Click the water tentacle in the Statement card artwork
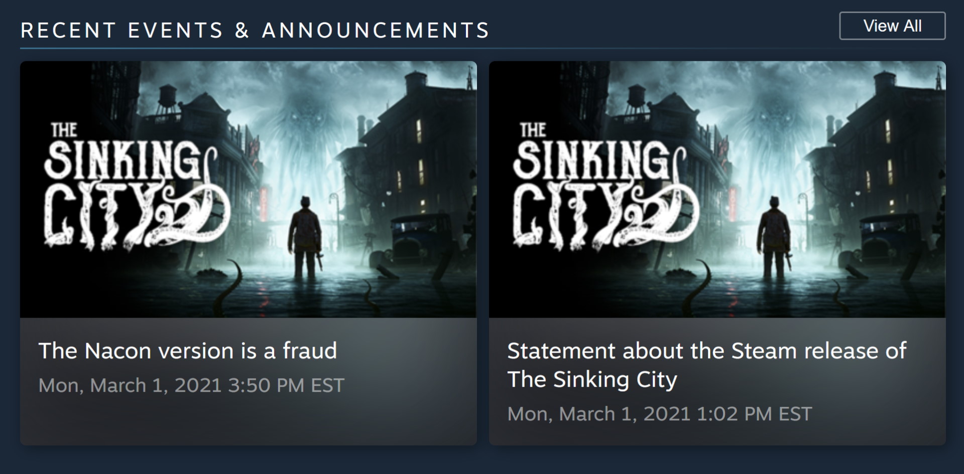The height and width of the screenshot is (474, 964). tap(705, 286)
